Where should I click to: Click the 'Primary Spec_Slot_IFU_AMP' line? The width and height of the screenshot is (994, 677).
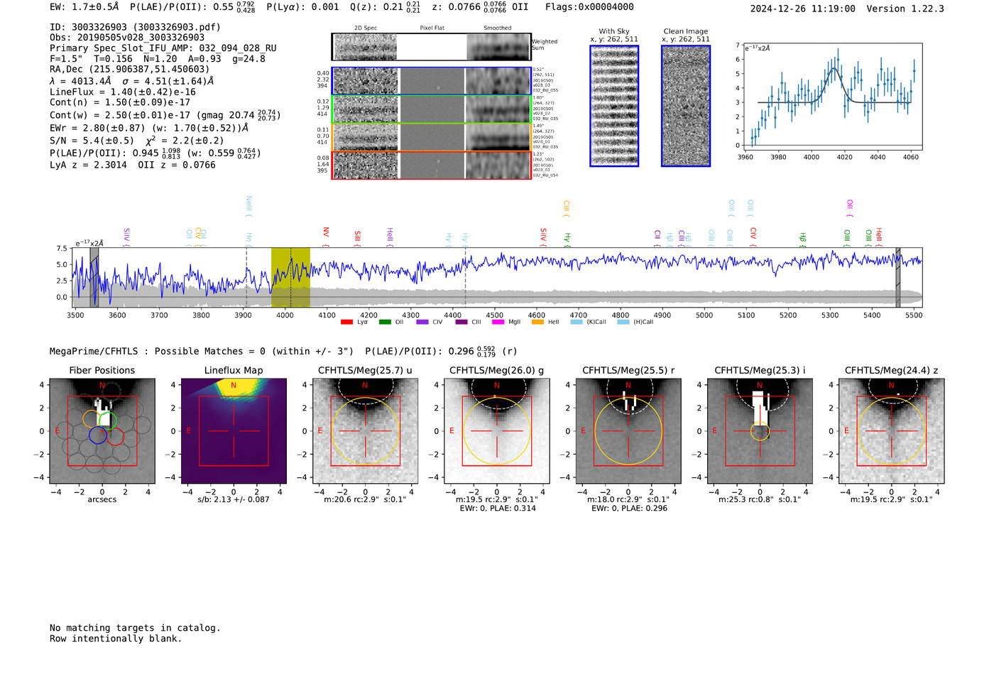[x=163, y=48]
